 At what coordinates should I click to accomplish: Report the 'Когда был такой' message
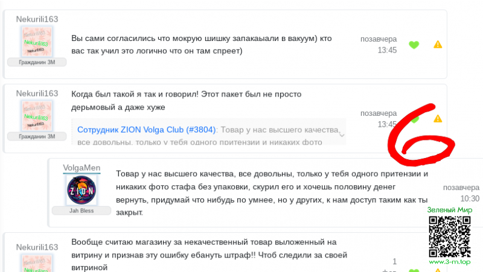pos(438,119)
